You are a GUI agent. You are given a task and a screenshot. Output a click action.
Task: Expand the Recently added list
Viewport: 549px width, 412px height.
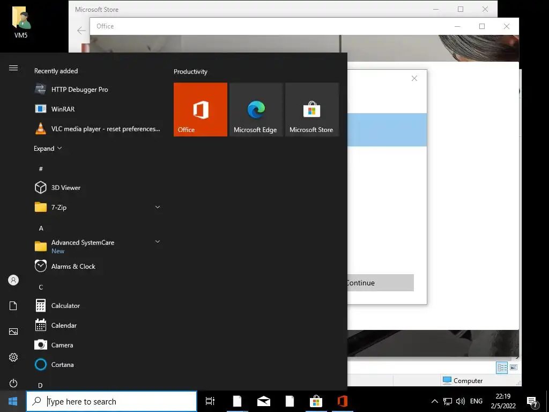[x=48, y=149]
